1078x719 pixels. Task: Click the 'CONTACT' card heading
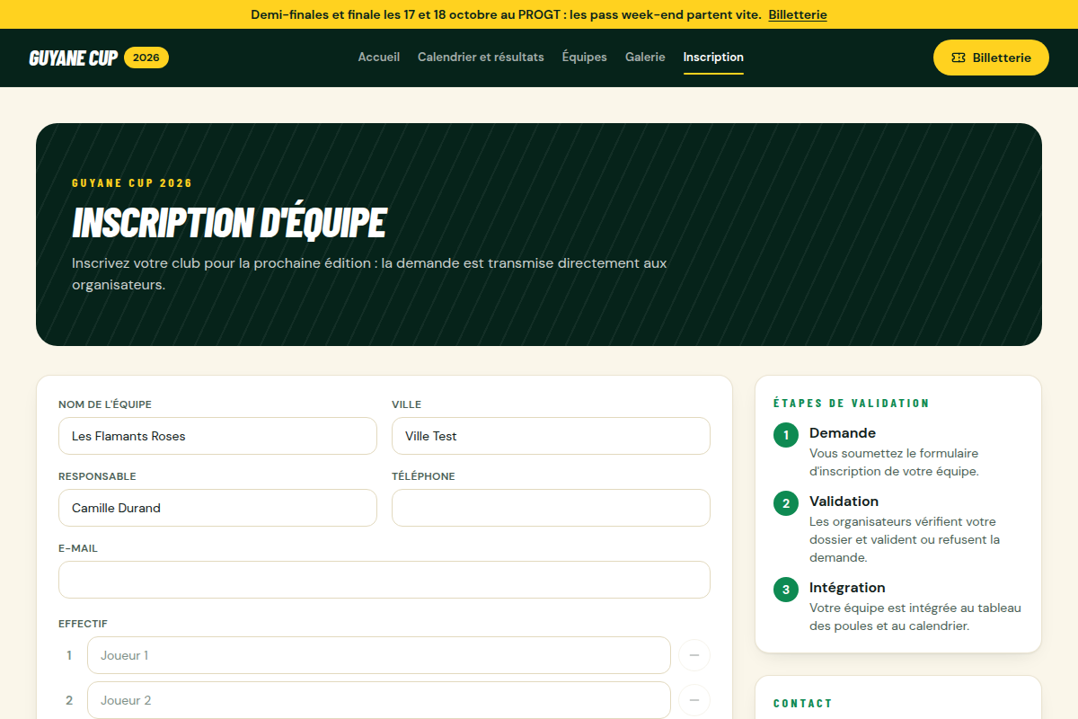point(803,704)
